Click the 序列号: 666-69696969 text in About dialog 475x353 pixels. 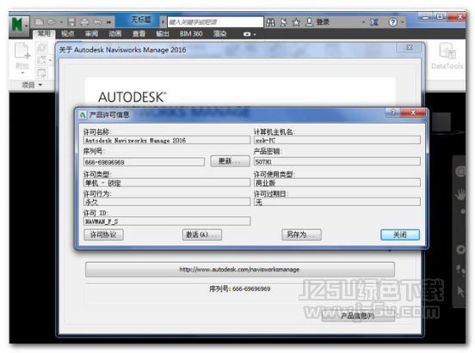click(239, 289)
